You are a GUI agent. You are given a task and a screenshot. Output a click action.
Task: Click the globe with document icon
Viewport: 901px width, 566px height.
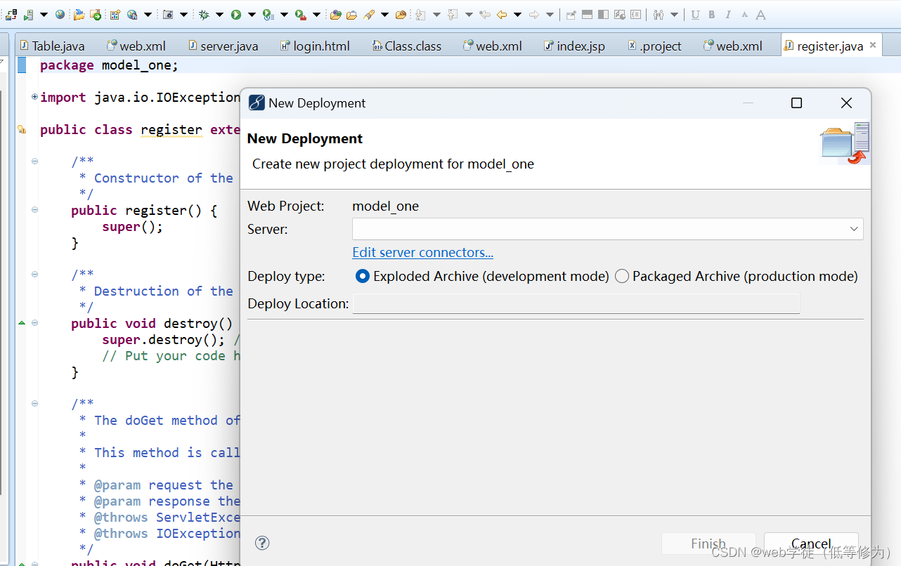132,15
